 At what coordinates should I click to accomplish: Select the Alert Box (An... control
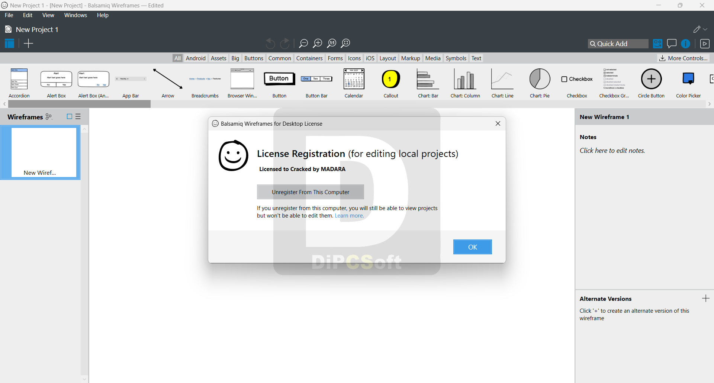point(93,83)
